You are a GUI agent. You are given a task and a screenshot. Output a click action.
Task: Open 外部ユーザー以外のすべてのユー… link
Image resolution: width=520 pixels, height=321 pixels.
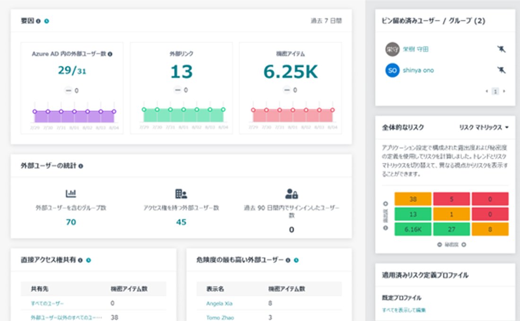point(66,317)
